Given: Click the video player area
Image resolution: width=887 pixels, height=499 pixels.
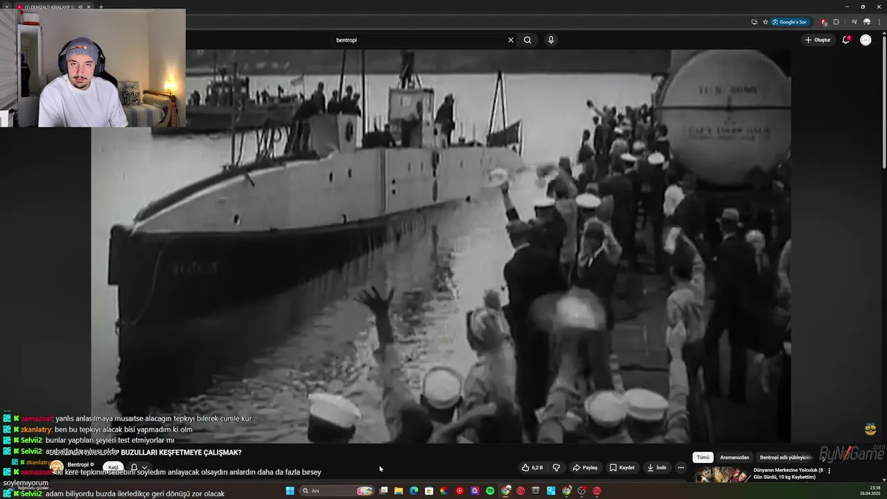Looking at the screenshot, I should point(441,246).
